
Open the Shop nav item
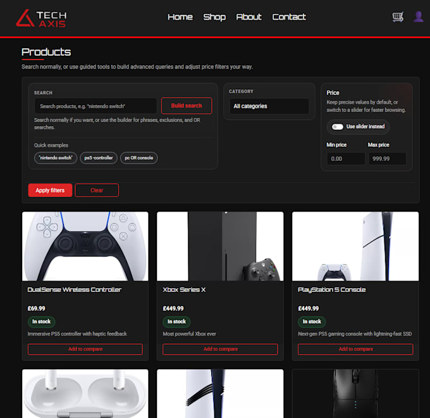click(214, 17)
